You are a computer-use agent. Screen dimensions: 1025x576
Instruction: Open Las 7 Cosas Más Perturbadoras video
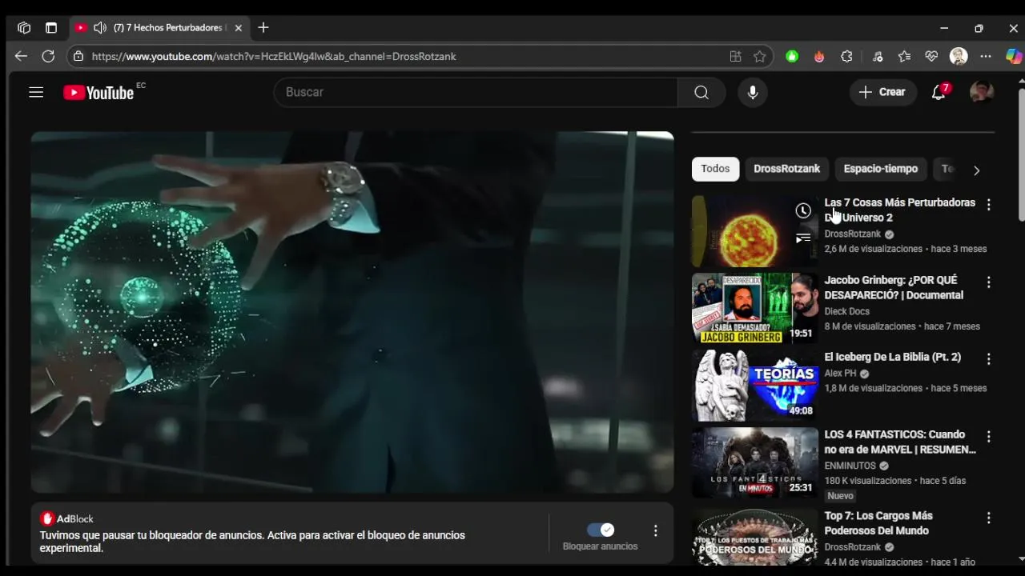pos(899,210)
